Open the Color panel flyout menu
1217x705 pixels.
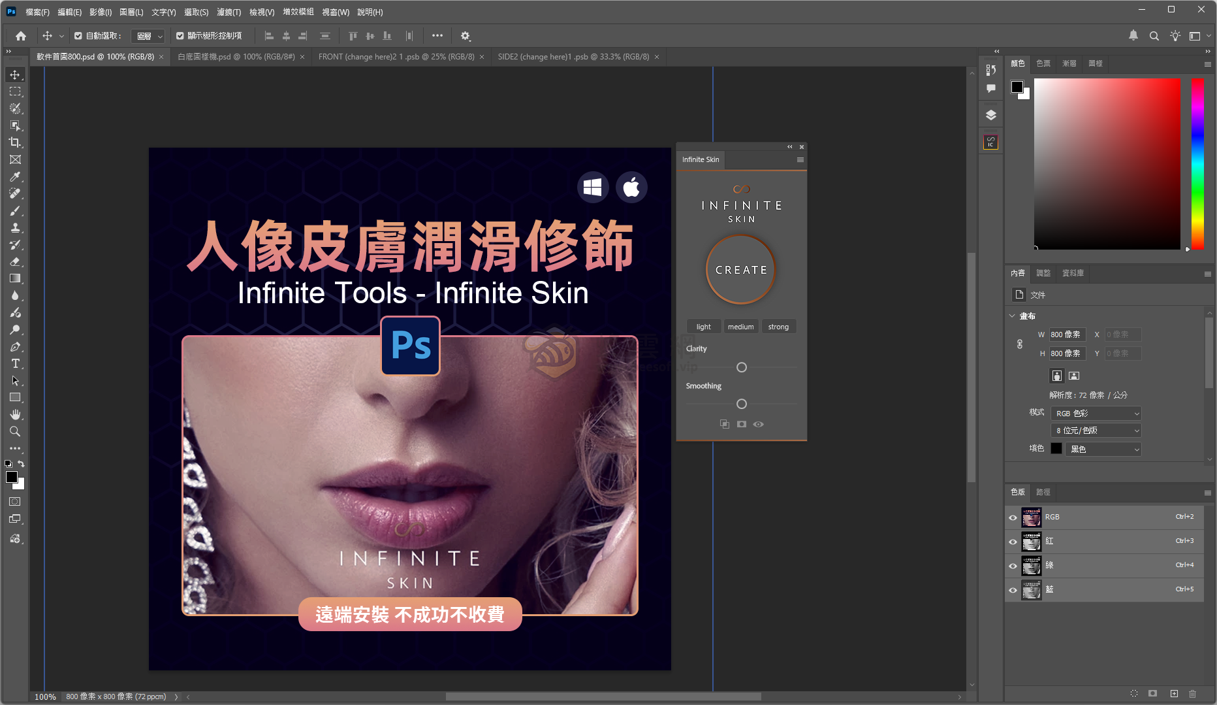point(1207,64)
